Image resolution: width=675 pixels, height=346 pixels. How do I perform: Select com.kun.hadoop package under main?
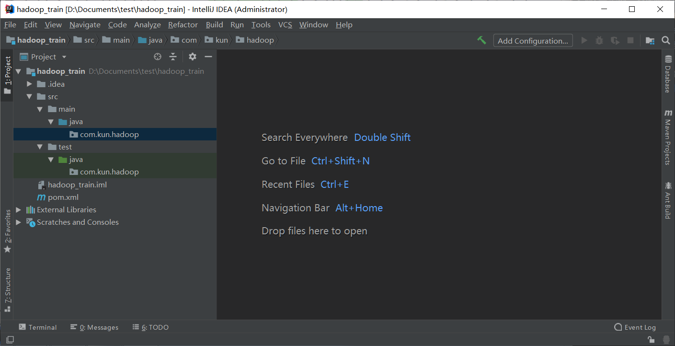tap(115, 135)
